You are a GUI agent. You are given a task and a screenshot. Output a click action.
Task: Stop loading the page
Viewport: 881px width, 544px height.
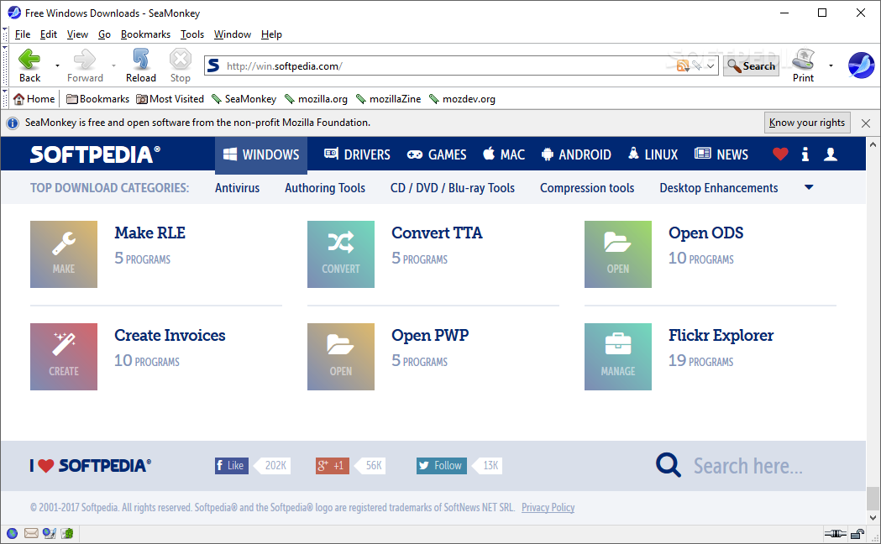(x=181, y=65)
